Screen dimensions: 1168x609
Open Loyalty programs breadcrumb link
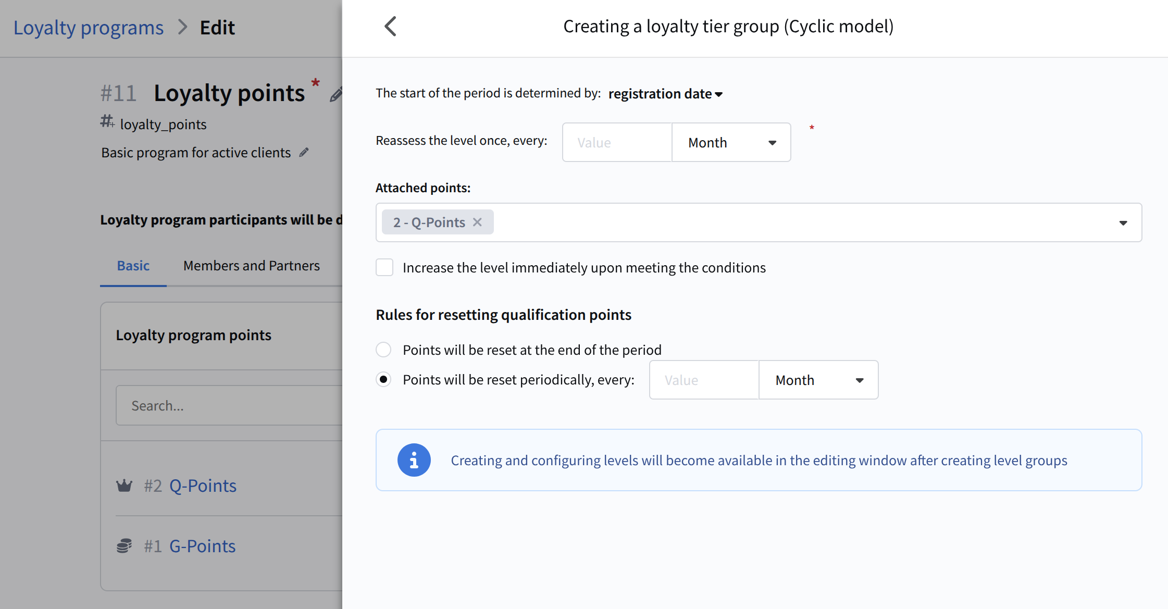[89, 27]
